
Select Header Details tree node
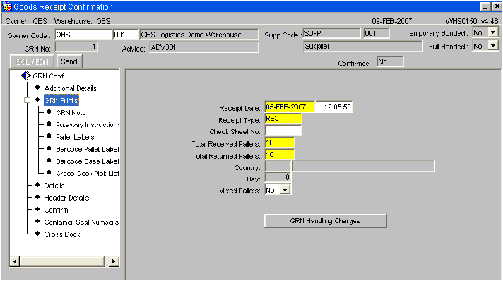click(66, 198)
